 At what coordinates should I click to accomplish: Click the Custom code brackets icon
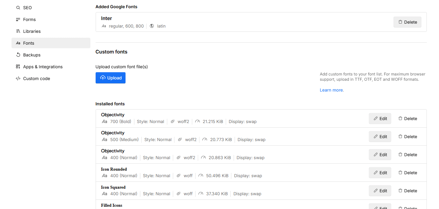[18, 78]
